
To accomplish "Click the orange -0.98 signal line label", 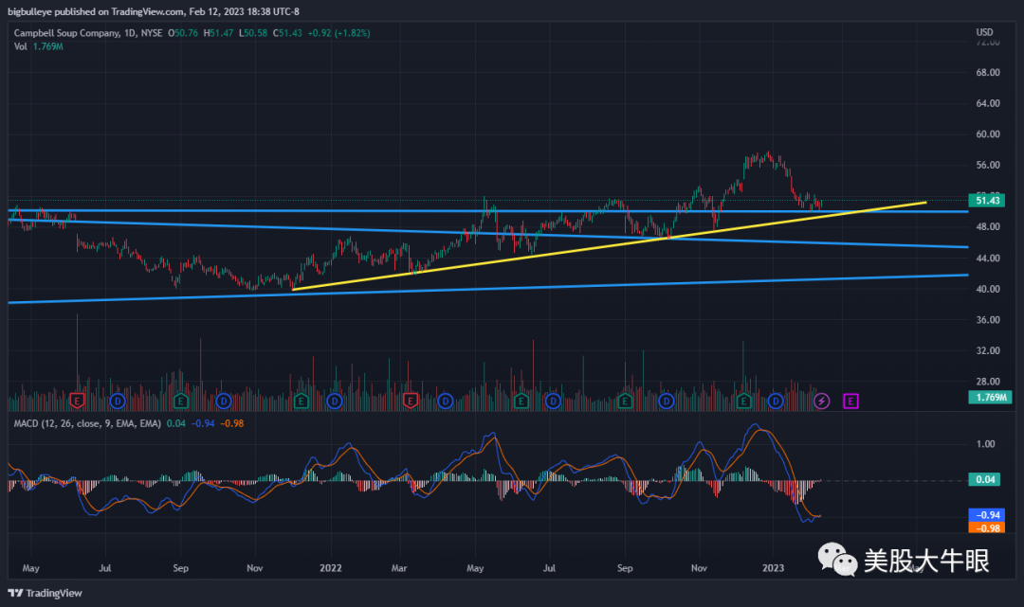I will pos(987,527).
